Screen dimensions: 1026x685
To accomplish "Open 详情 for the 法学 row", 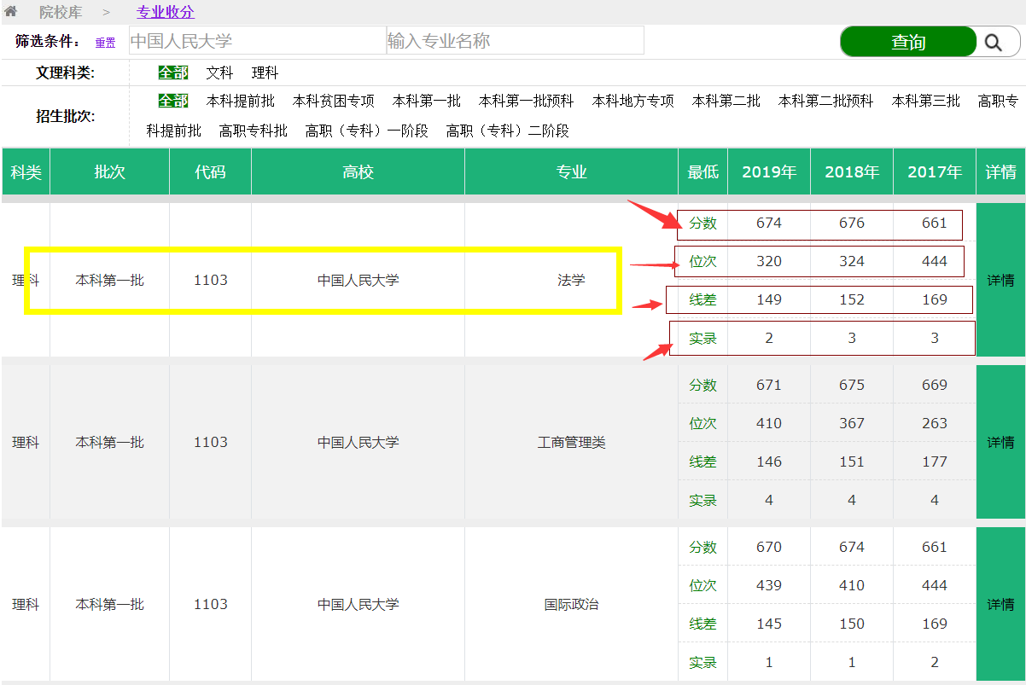I will (x=1000, y=280).
